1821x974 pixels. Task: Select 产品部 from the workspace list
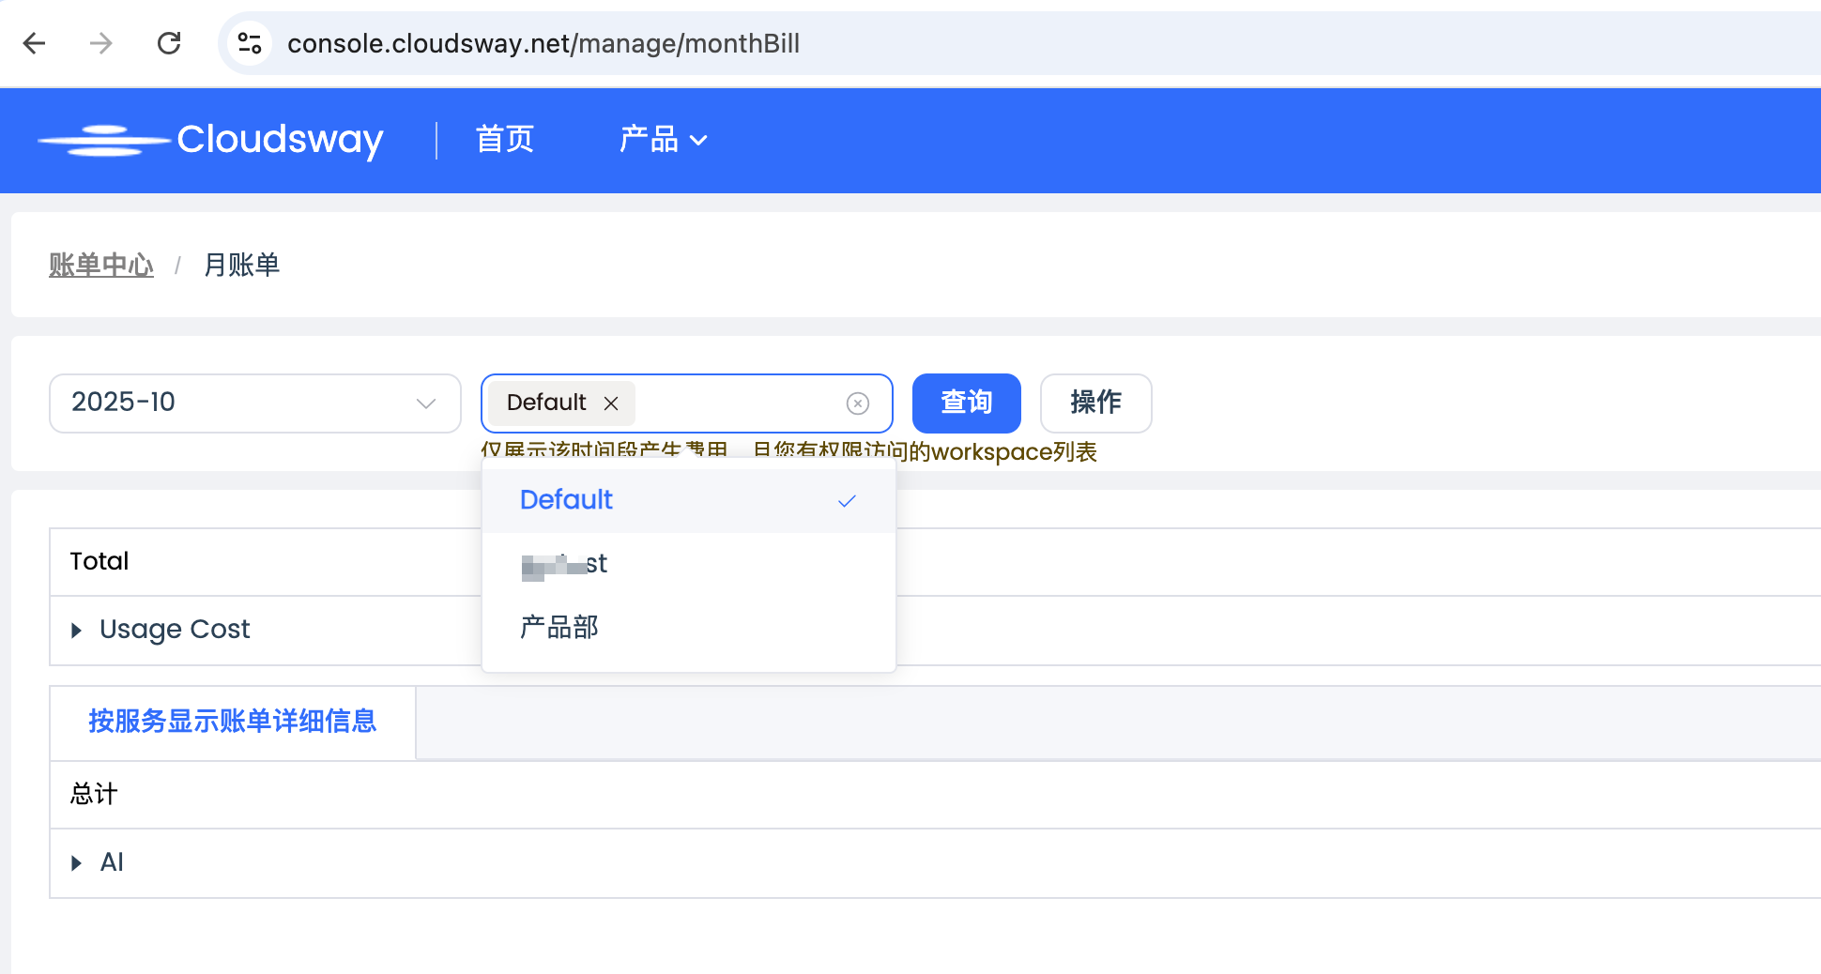558,627
